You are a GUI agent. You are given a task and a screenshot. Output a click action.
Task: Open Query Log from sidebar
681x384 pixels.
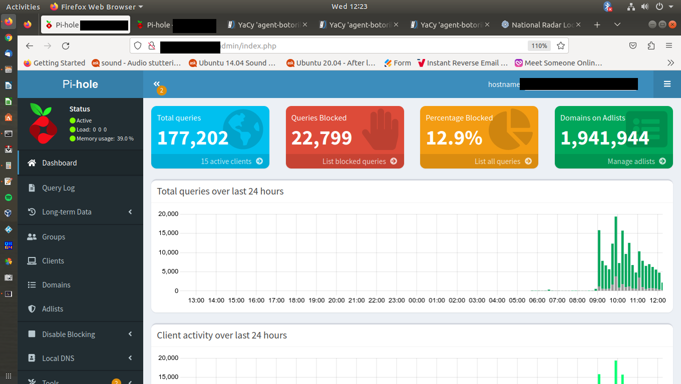pyautogui.click(x=58, y=188)
